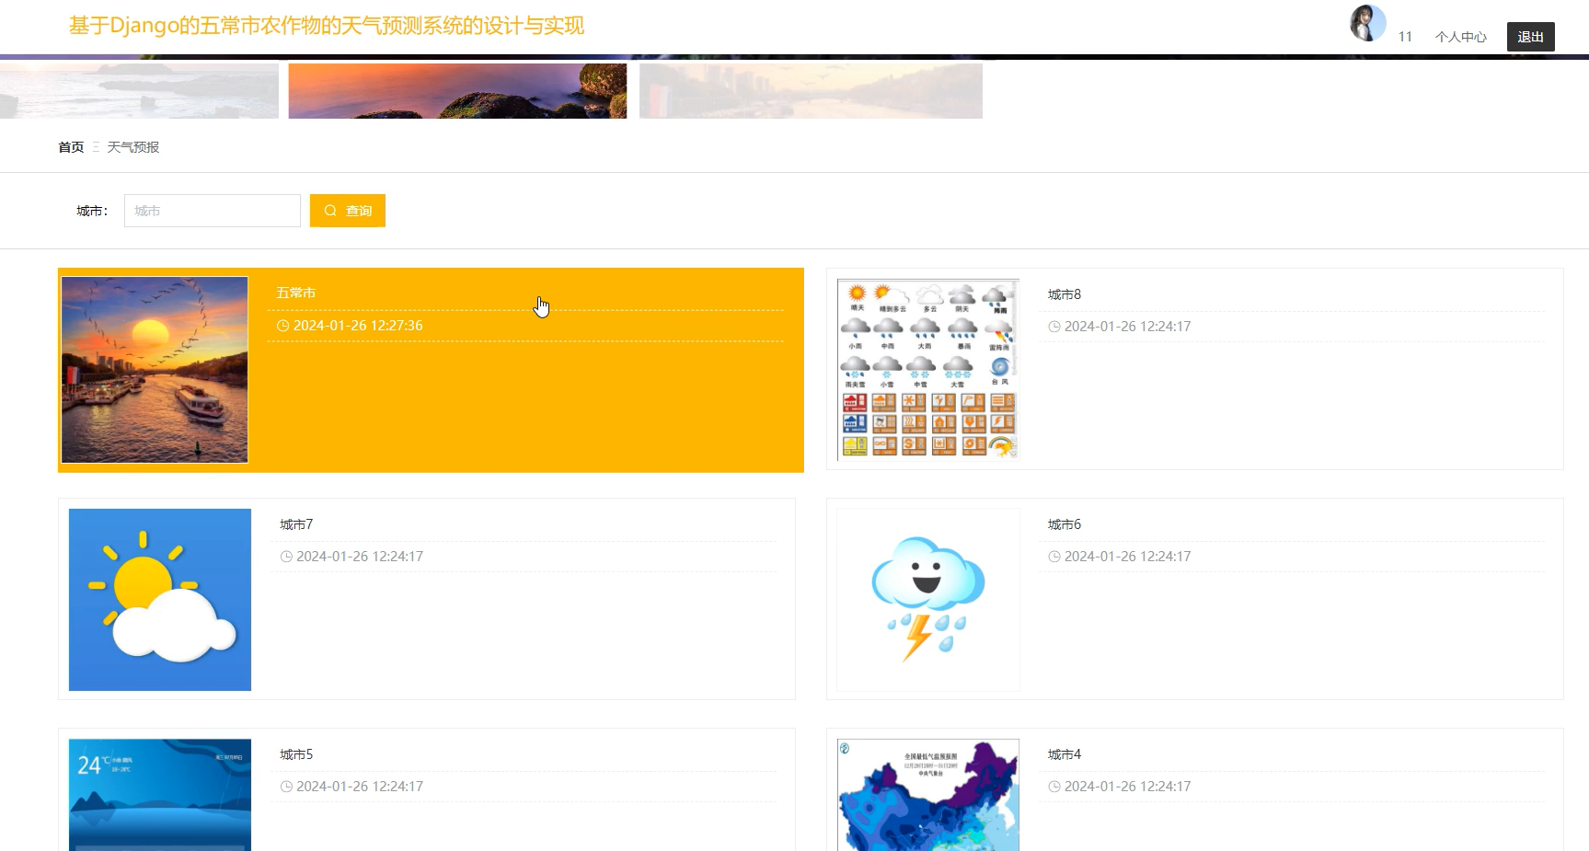This screenshot has width=1589, height=851.
Task: Click the faded left coastal banner image
Action: [139, 90]
